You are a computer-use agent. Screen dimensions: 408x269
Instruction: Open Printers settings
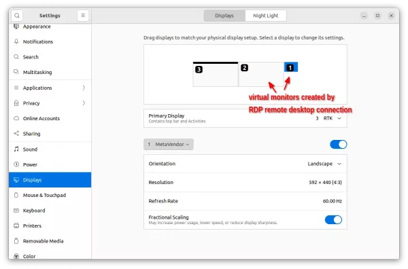point(50,226)
